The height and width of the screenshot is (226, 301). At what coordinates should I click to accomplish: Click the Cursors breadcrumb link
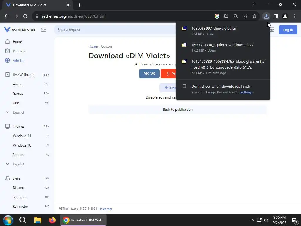coord(107,46)
